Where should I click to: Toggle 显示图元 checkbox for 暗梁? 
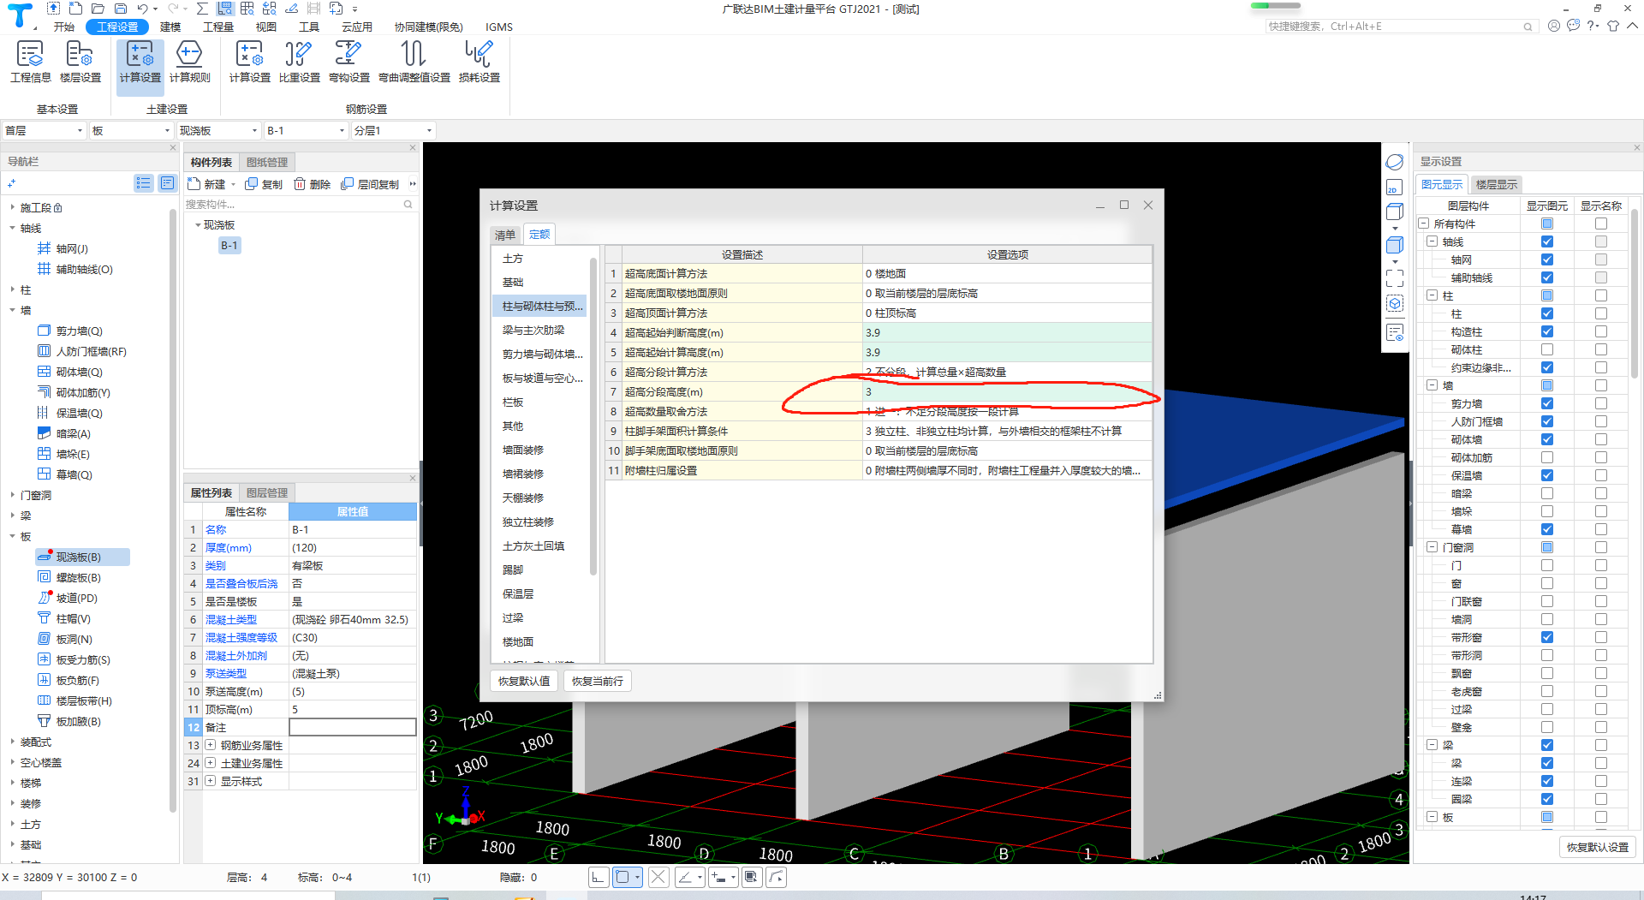click(1547, 493)
